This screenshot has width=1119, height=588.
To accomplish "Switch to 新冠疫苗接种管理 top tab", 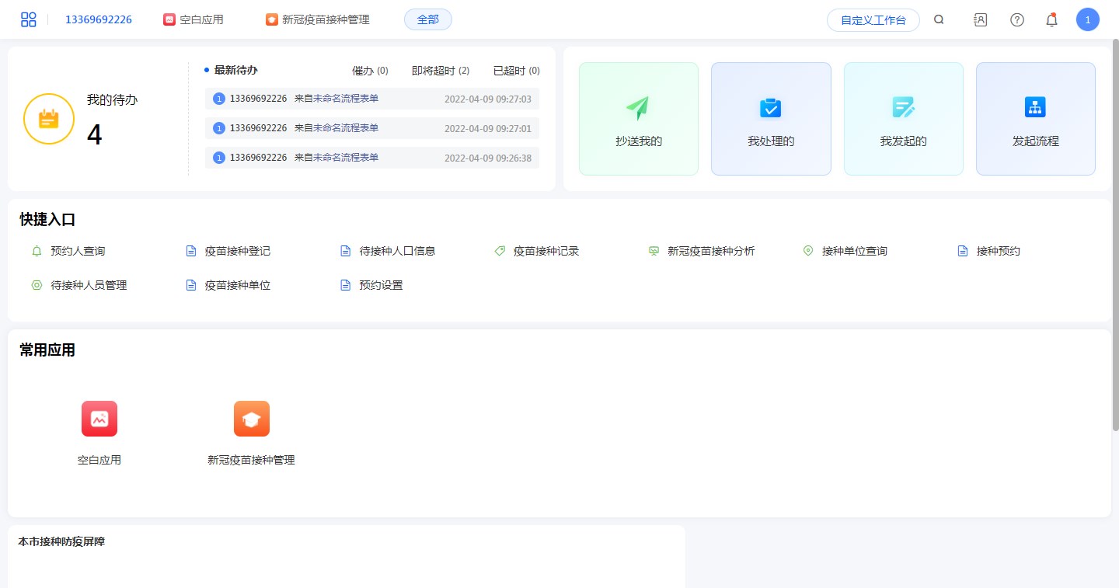I will click(x=318, y=19).
